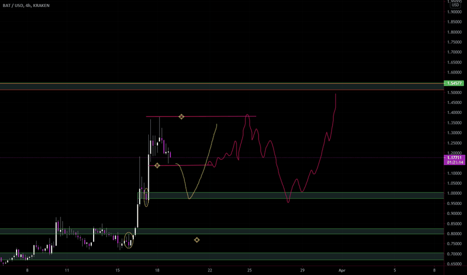Screen dimensions: 467x275
Task: Click the green 1.54577 price line label
Action: point(454,83)
